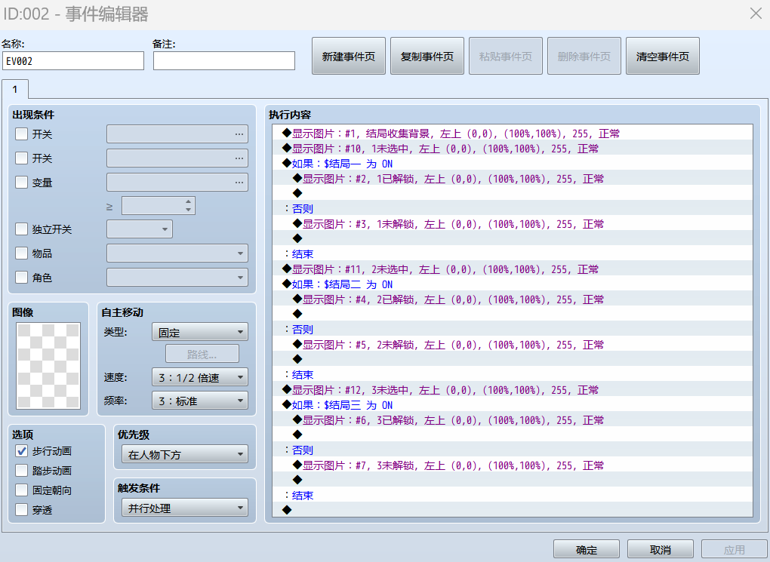Open the 频率 dropdown showing 标准
Image resolution: width=770 pixels, height=562 pixels.
tap(200, 401)
